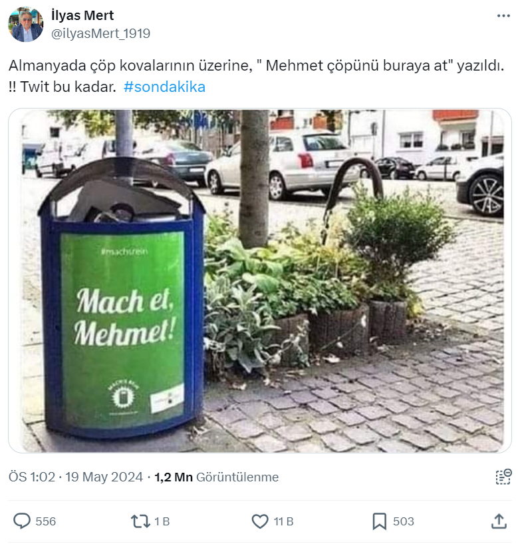Viewport: 518px width, 544px height.
Task: Click the ÖS 1:02 · 19 May 2024 timestamp
Action: tap(76, 477)
